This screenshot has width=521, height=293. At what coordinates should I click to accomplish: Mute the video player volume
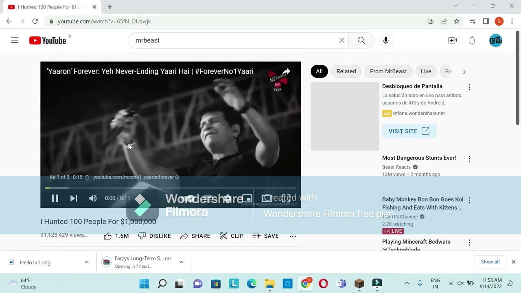(93, 198)
